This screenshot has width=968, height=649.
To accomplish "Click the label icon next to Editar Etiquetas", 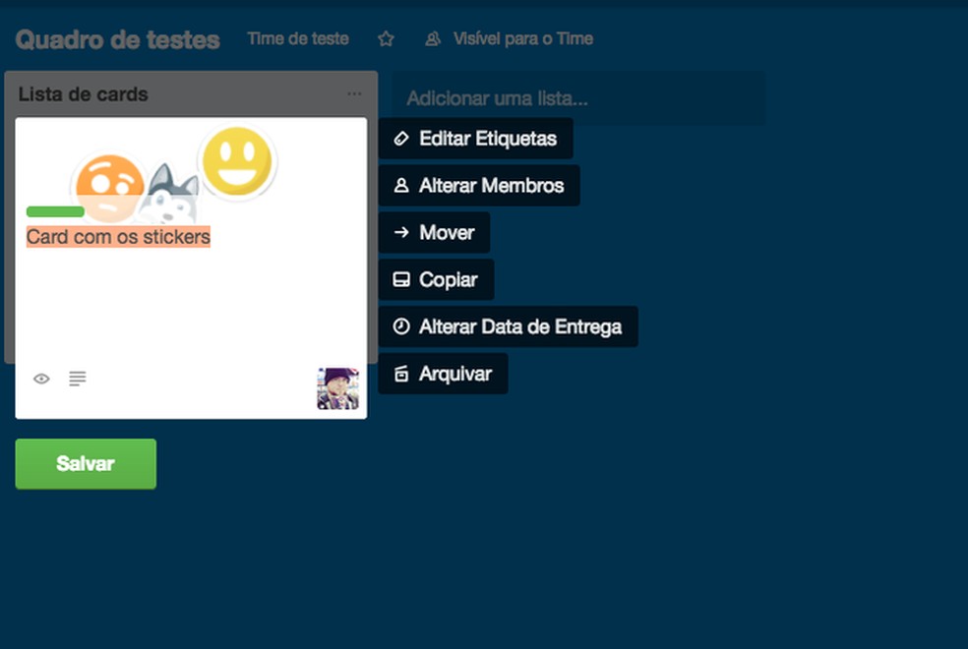I will (400, 139).
